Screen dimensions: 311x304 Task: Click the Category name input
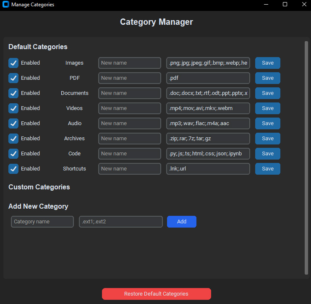(42, 222)
